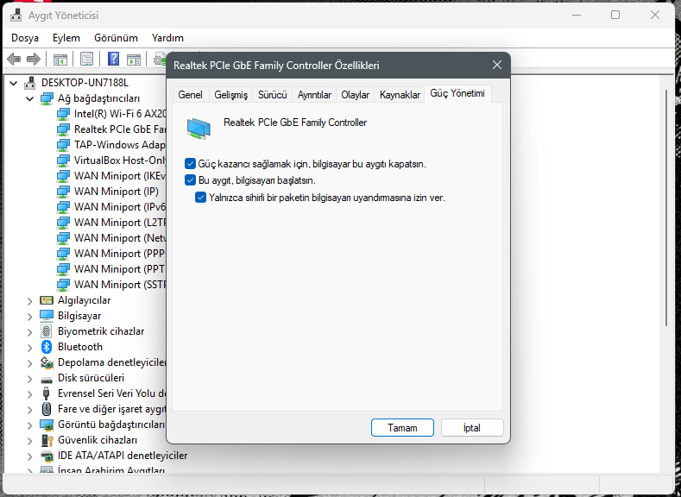Click the İptal button
This screenshot has width=681, height=497.
pyautogui.click(x=472, y=428)
